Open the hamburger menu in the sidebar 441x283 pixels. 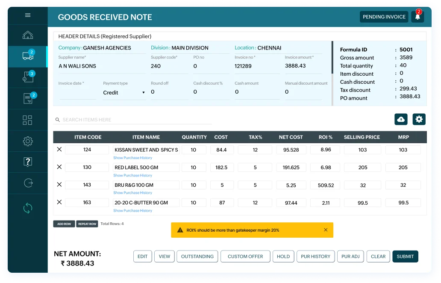point(27,15)
